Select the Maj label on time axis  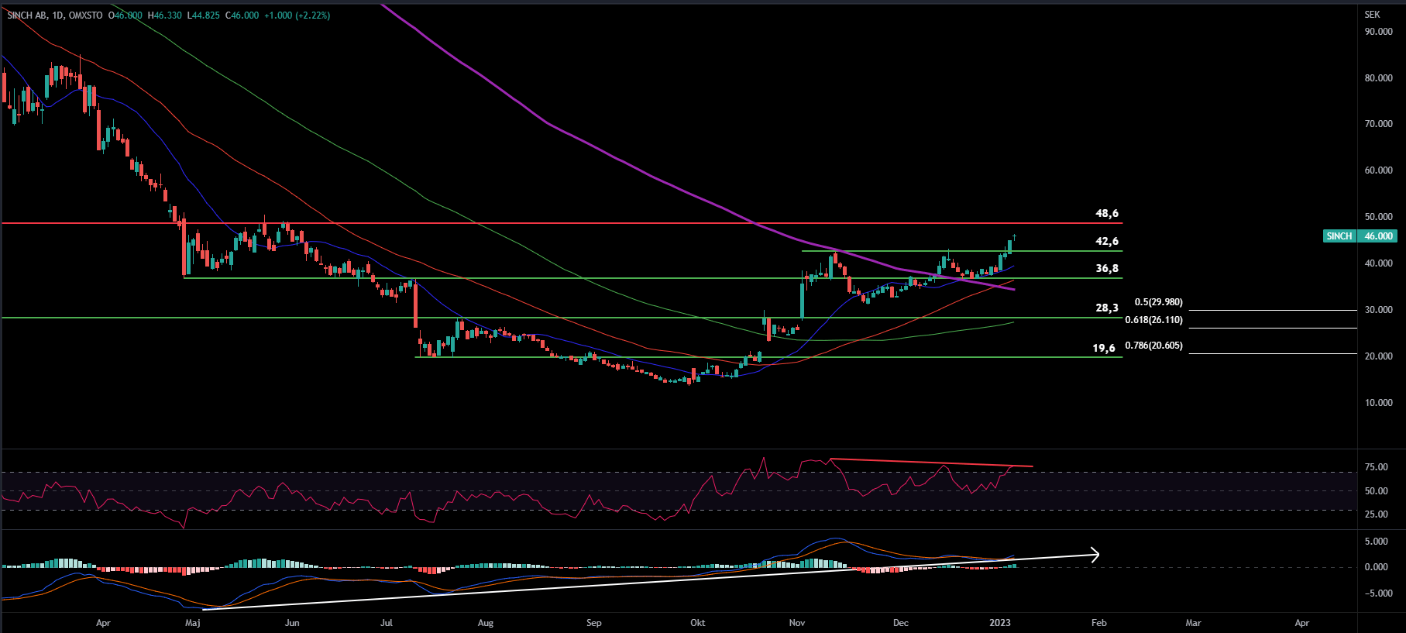coord(193,623)
